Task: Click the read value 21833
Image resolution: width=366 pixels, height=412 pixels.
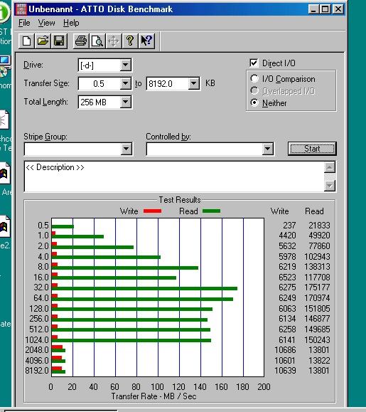Action: coord(319,225)
